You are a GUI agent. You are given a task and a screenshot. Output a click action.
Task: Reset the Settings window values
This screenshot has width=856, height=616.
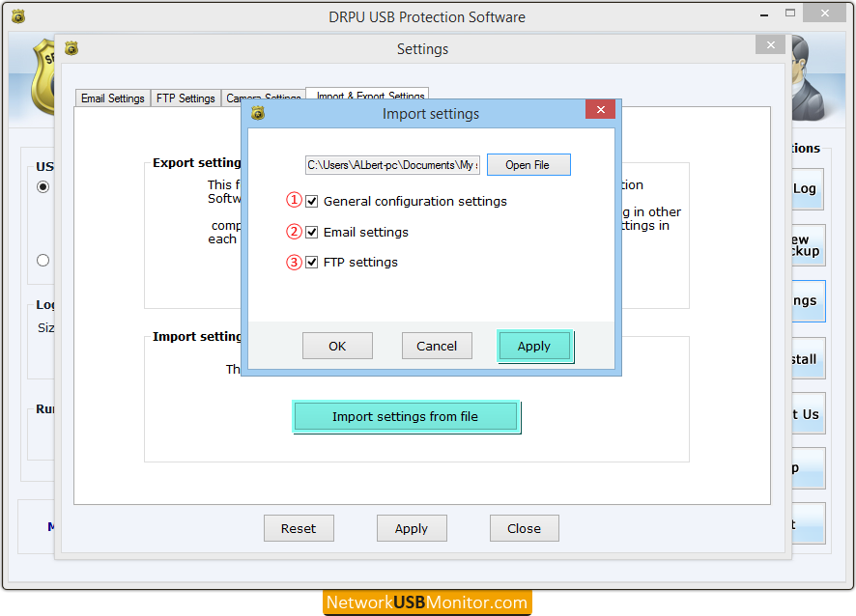pos(299,528)
